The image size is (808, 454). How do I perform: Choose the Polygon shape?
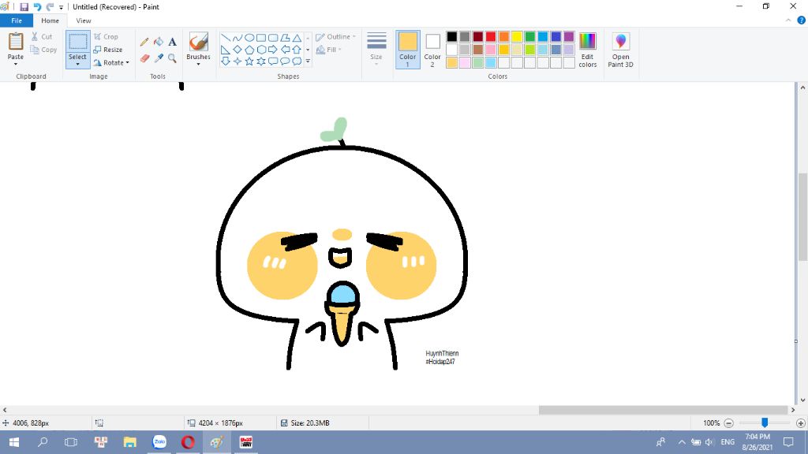(284, 38)
